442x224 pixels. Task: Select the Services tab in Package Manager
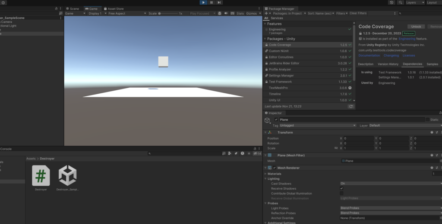pyautogui.click(x=277, y=18)
